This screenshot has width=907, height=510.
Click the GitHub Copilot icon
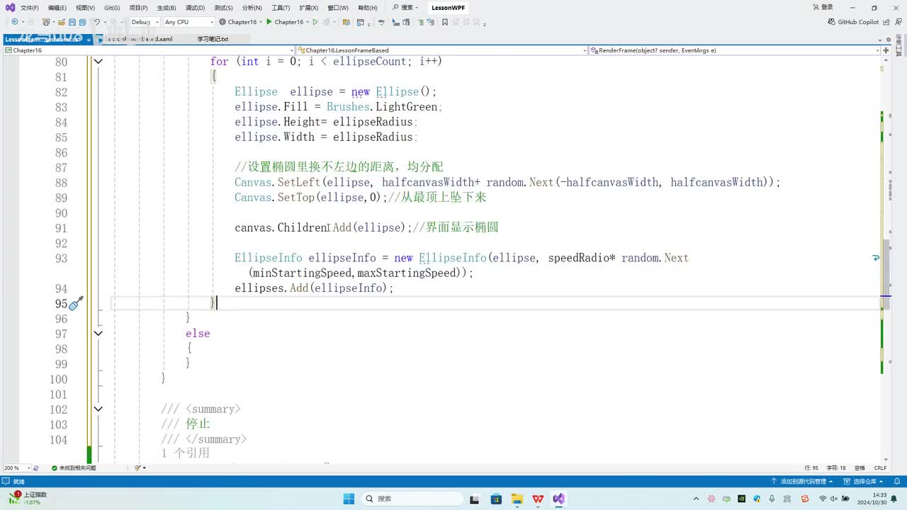tap(832, 22)
